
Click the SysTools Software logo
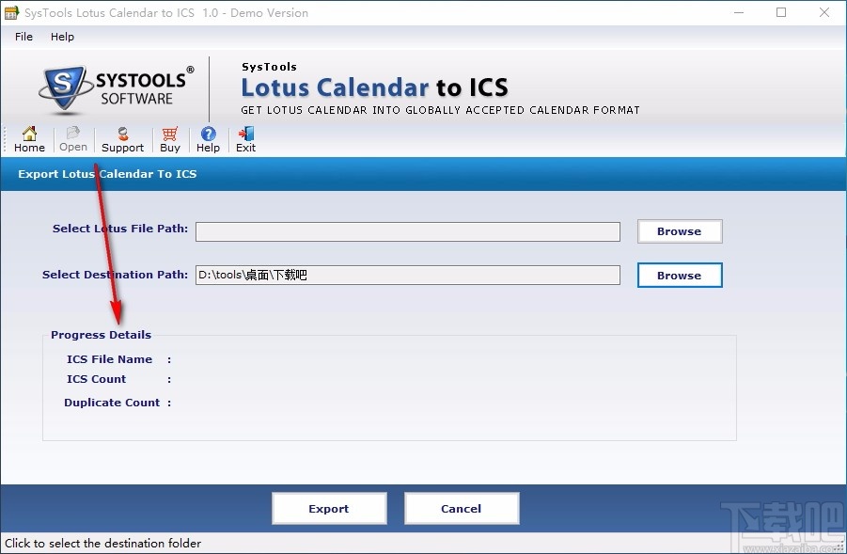click(113, 87)
